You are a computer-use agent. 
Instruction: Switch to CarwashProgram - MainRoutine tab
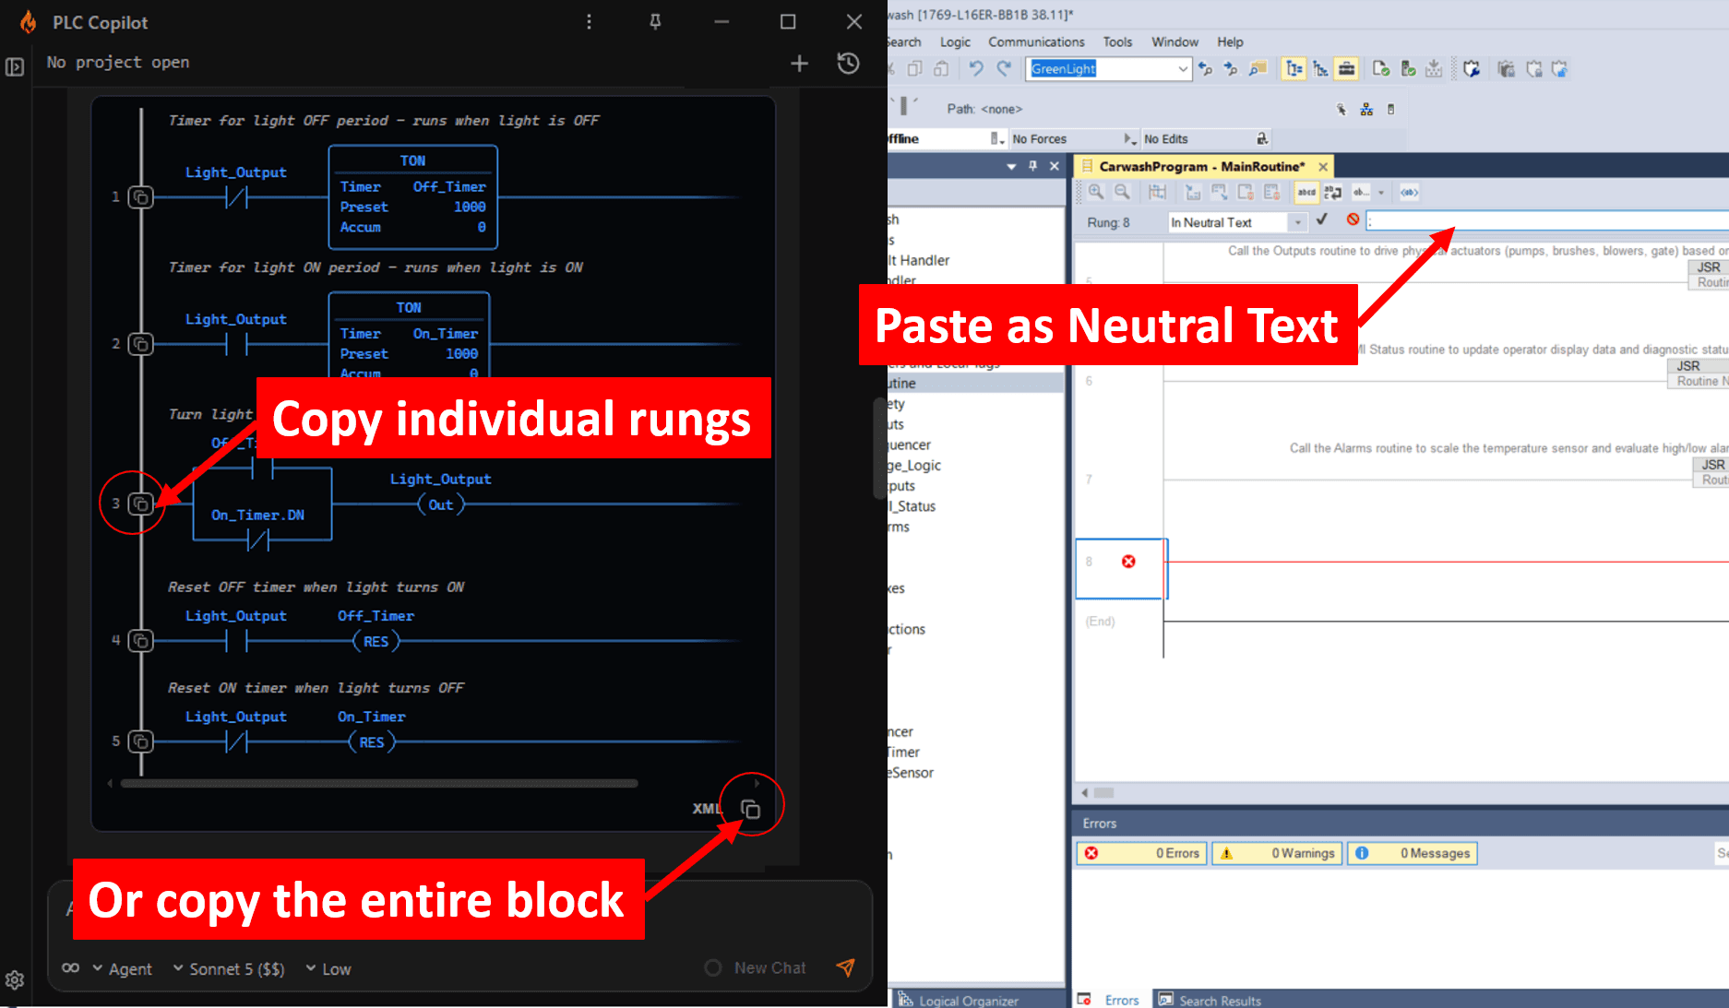(x=1201, y=166)
